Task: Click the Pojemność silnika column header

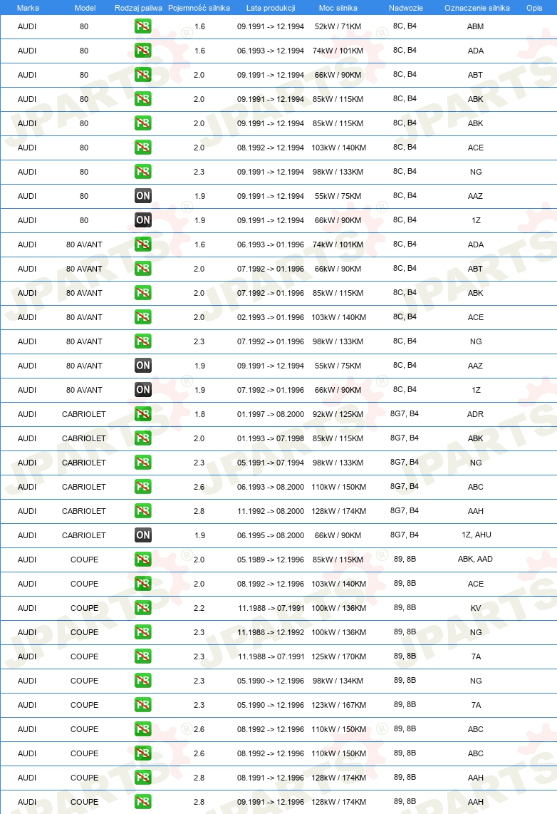Action: pyautogui.click(x=199, y=8)
